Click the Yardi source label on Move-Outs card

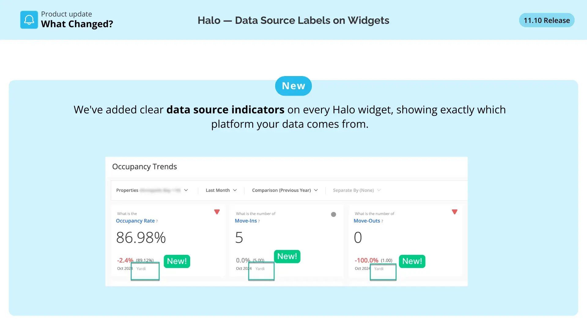[378, 269]
